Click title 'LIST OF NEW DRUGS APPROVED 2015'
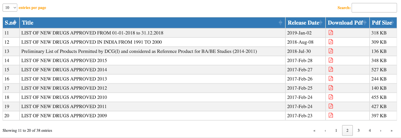Image resolution: width=401 pixels, height=138 pixels. click(64, 60)
